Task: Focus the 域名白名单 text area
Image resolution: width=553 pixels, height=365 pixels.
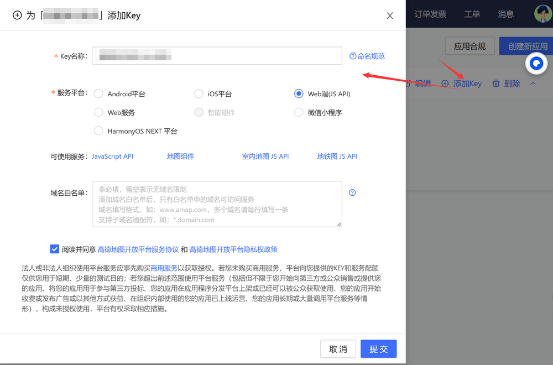Action: tap(217, 204)
